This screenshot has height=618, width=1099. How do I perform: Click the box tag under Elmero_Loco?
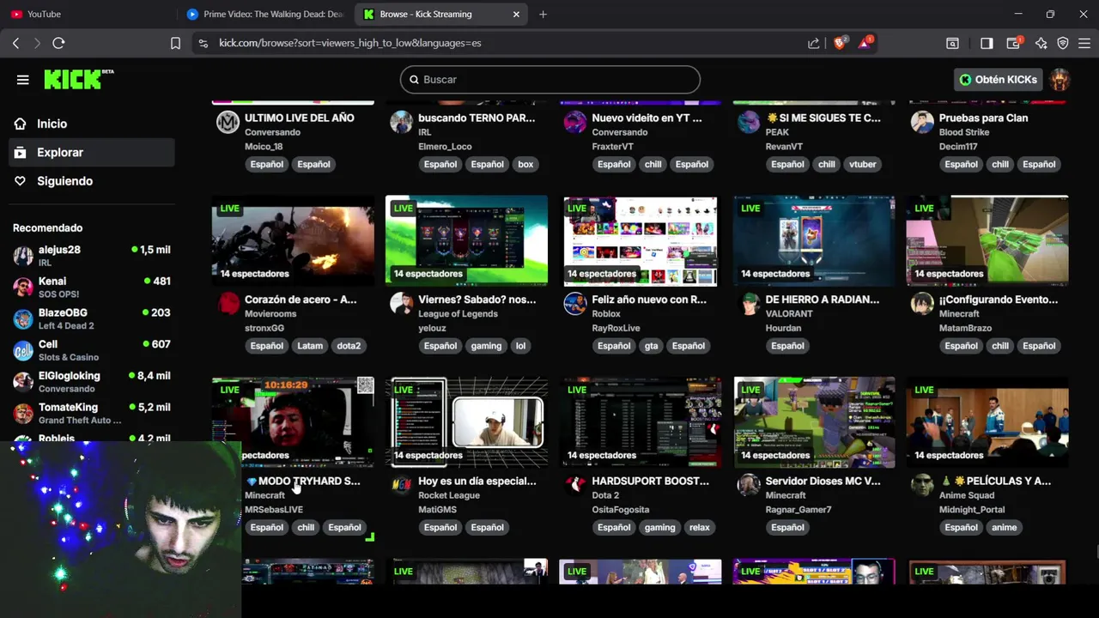[x=525, y=164]
